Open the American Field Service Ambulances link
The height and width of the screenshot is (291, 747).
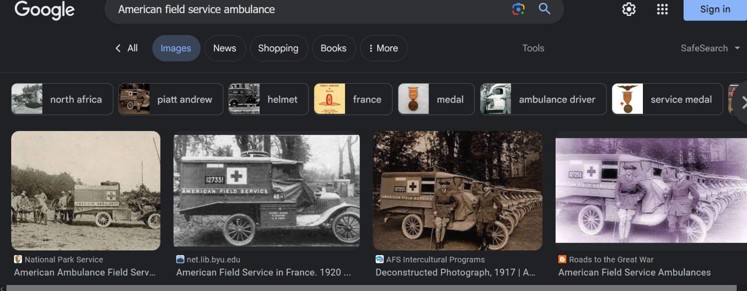pos(634,272)
